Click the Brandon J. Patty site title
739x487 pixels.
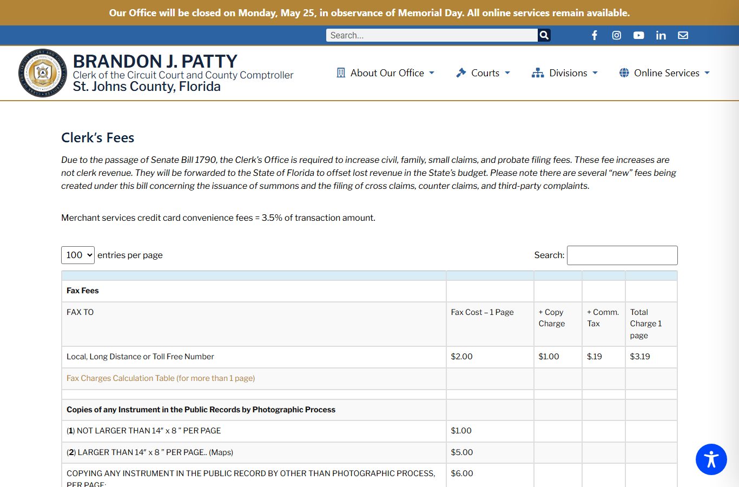point(155,61)
